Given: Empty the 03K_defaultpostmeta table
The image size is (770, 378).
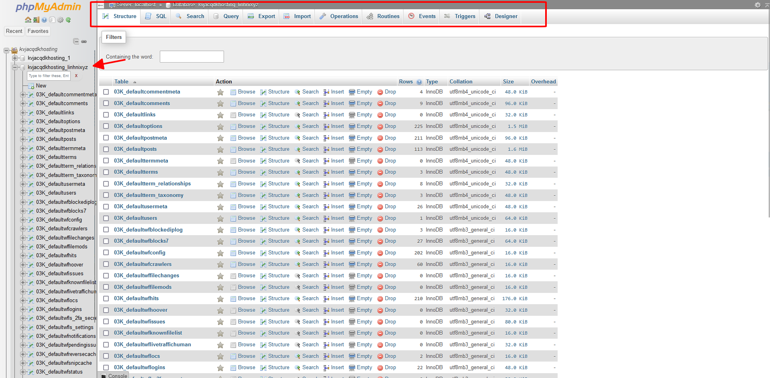Looking at the screenshot, I should click(361, 138).
